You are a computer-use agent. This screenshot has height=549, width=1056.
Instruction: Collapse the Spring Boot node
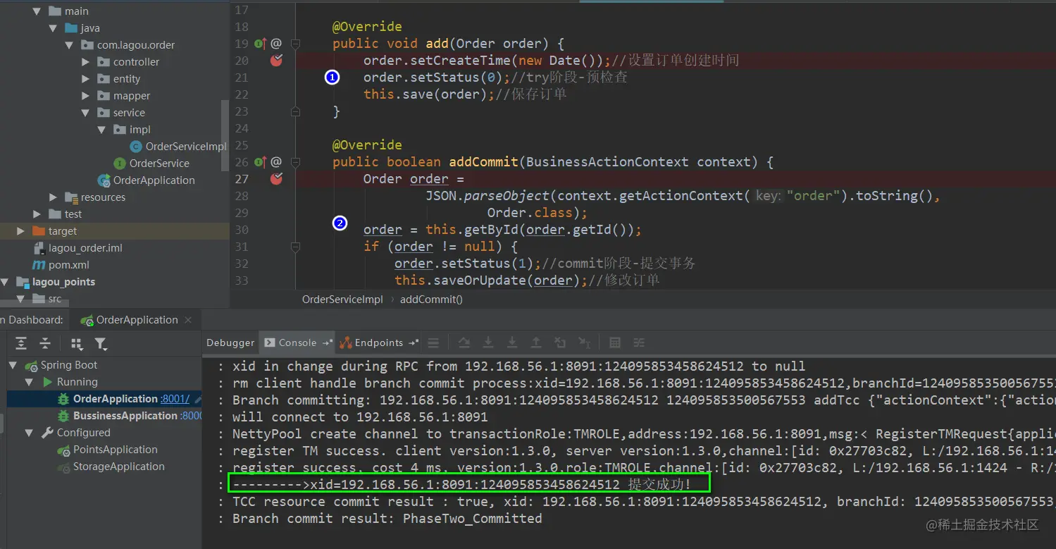[x=13, y=365]
